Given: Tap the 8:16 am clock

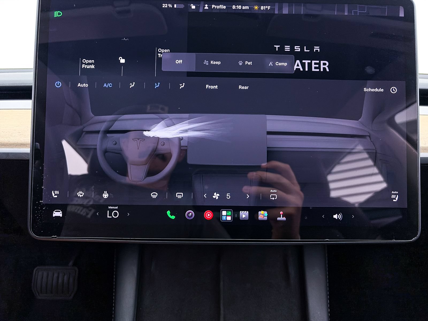Looking at the screenshot, I should pyautogui.click(x=240, y=7).
